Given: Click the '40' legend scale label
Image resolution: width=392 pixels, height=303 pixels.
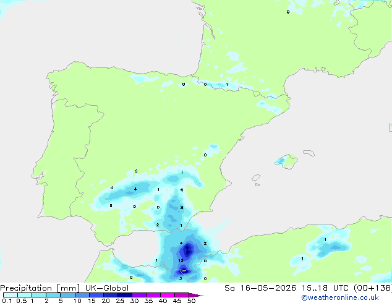Looking at the screenshot, I should click(163, 301).
